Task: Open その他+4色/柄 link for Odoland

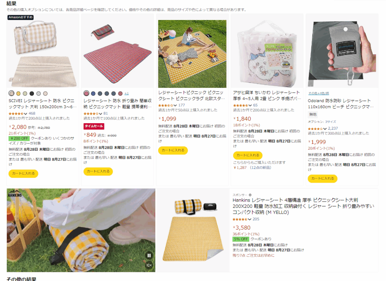Action: [x=319, y=93]
